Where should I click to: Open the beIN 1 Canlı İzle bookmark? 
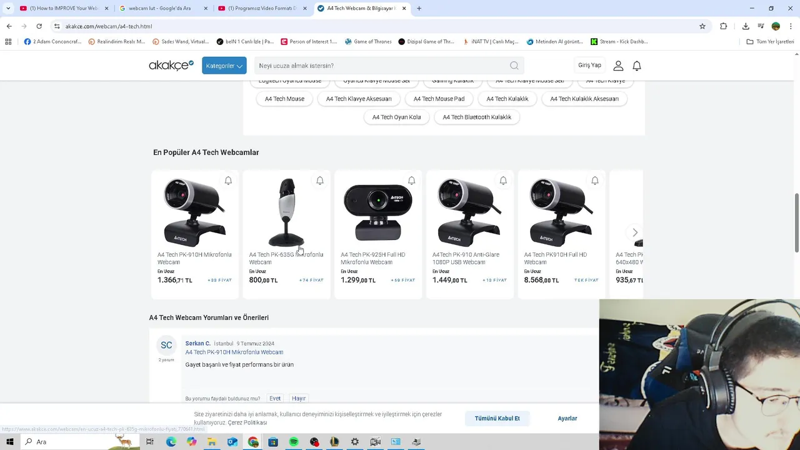(x=245, y=42)
